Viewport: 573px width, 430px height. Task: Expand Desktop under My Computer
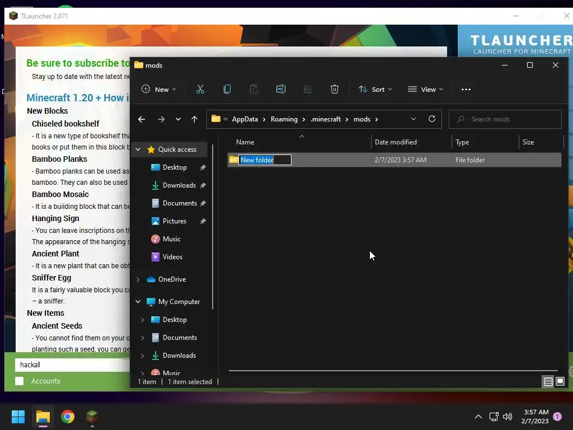pos(143,320)
